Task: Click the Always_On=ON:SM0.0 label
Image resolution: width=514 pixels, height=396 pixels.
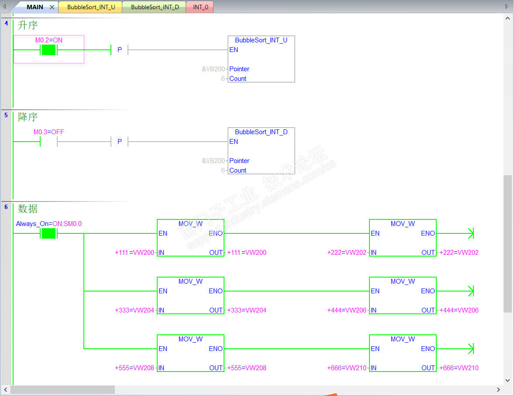Action: pyautogui.click(x=49, y=224)
